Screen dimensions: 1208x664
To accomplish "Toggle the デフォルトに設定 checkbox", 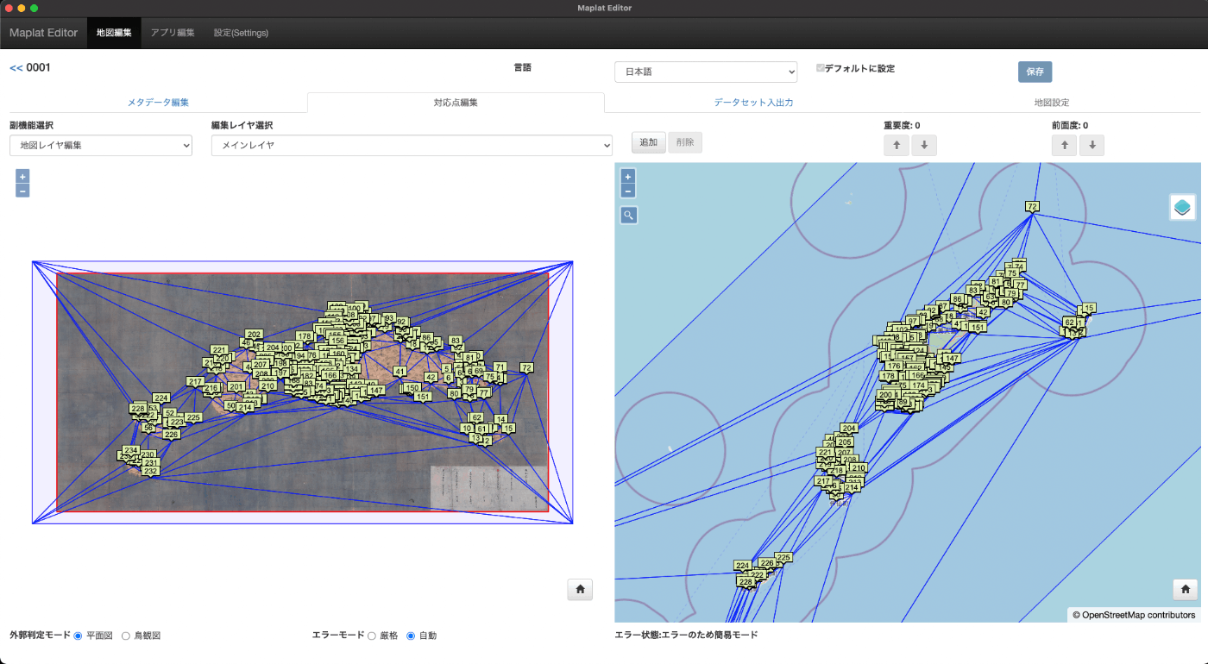I will (821, 67).
